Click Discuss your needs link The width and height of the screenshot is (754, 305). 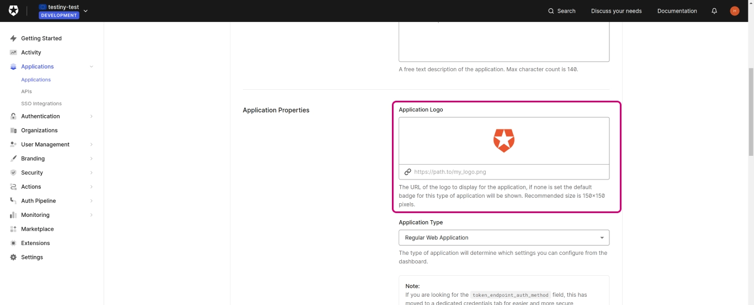tap(616, 11)
